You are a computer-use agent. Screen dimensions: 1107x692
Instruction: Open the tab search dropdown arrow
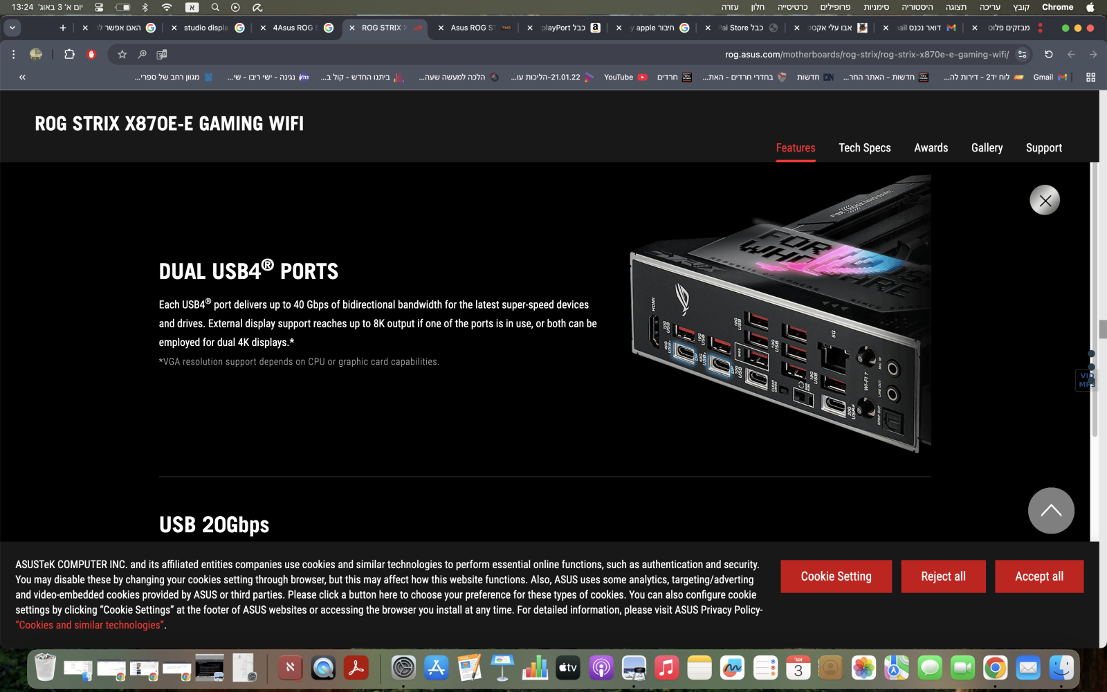click(x=12, y=28)
